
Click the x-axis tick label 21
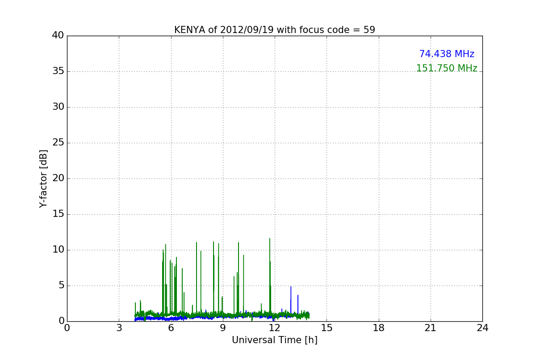tap(431, 328)
